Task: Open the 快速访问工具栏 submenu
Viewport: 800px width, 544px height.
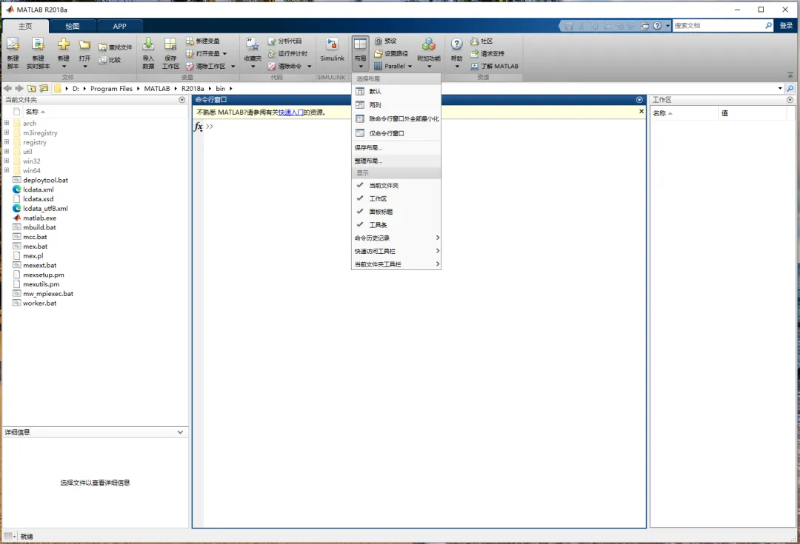Action: coord(396,251)
